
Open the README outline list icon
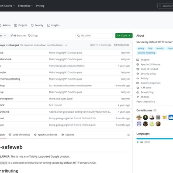(x=128, y=135)
